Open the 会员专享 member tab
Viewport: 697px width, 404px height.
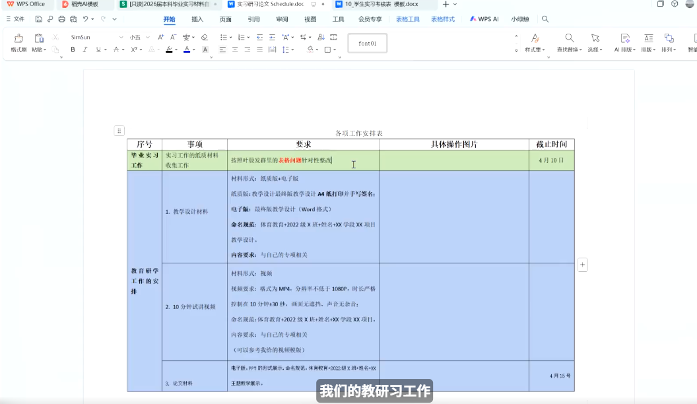370,19
